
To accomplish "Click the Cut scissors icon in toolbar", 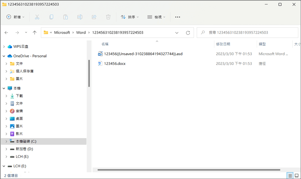I will tap(37, 17).
